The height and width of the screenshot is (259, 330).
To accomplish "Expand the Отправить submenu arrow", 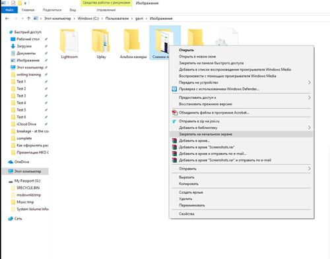I will 309,169.
